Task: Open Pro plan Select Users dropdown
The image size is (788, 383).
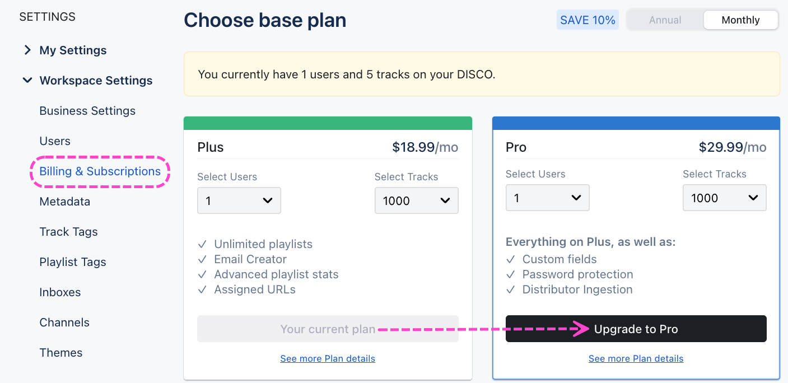Action: pos(547,198)
